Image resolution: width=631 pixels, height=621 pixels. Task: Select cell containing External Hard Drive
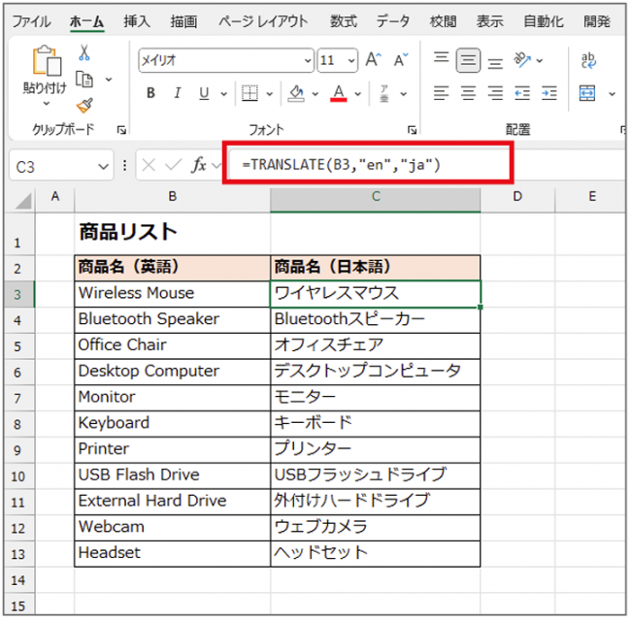172,501
